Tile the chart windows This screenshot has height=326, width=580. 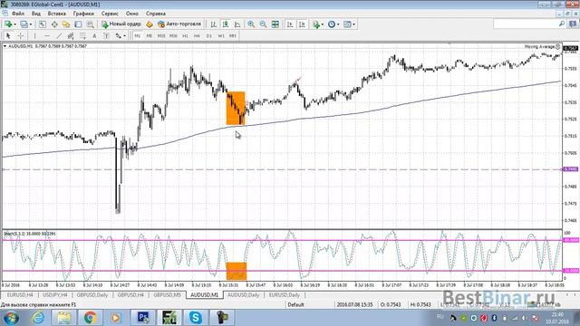(275, 24)
